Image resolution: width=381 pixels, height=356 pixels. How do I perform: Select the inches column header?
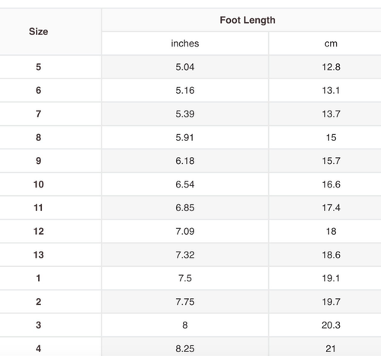pyautogui.click(x=185, y=43)
